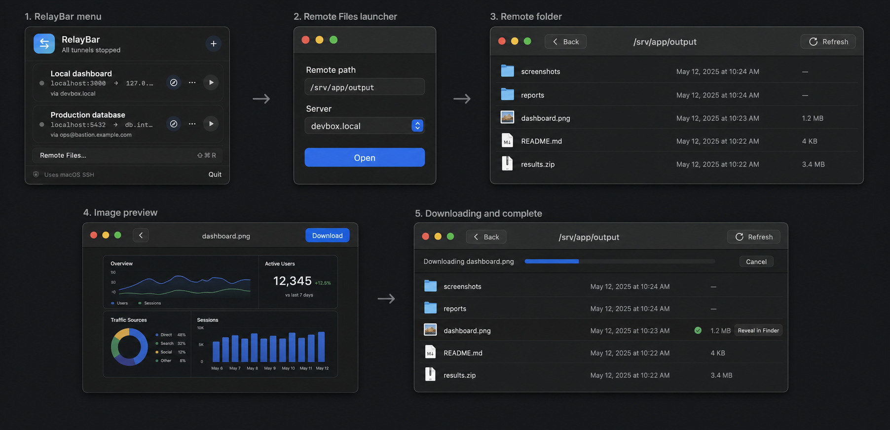Click the 1.2 MB size in Remote folder window
The image size is (890, 430).
point(813,118)
